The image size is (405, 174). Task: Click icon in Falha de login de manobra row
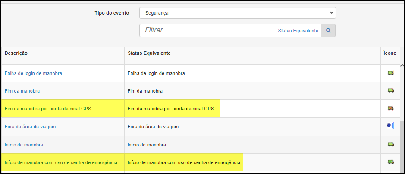click(390, 73)
